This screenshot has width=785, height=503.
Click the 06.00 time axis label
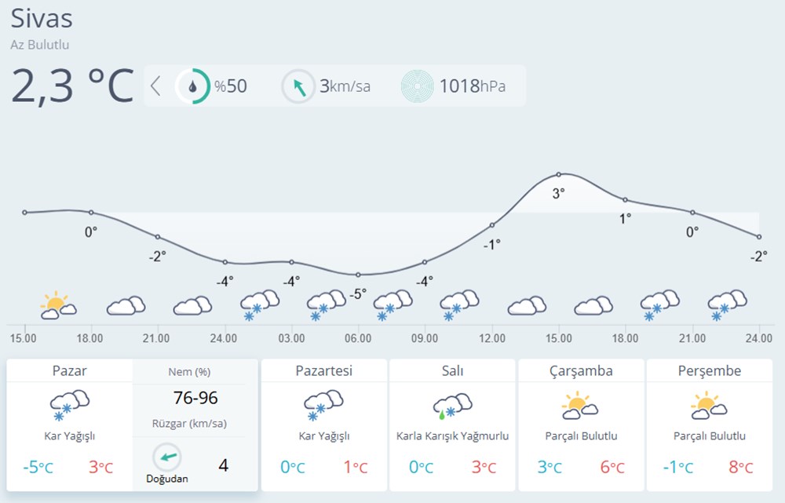pos(358,338)
